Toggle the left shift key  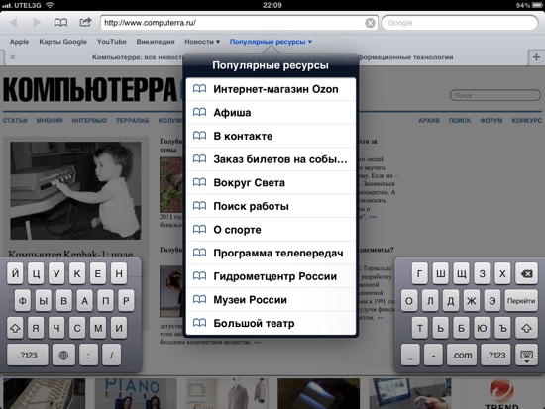(15, 328)
